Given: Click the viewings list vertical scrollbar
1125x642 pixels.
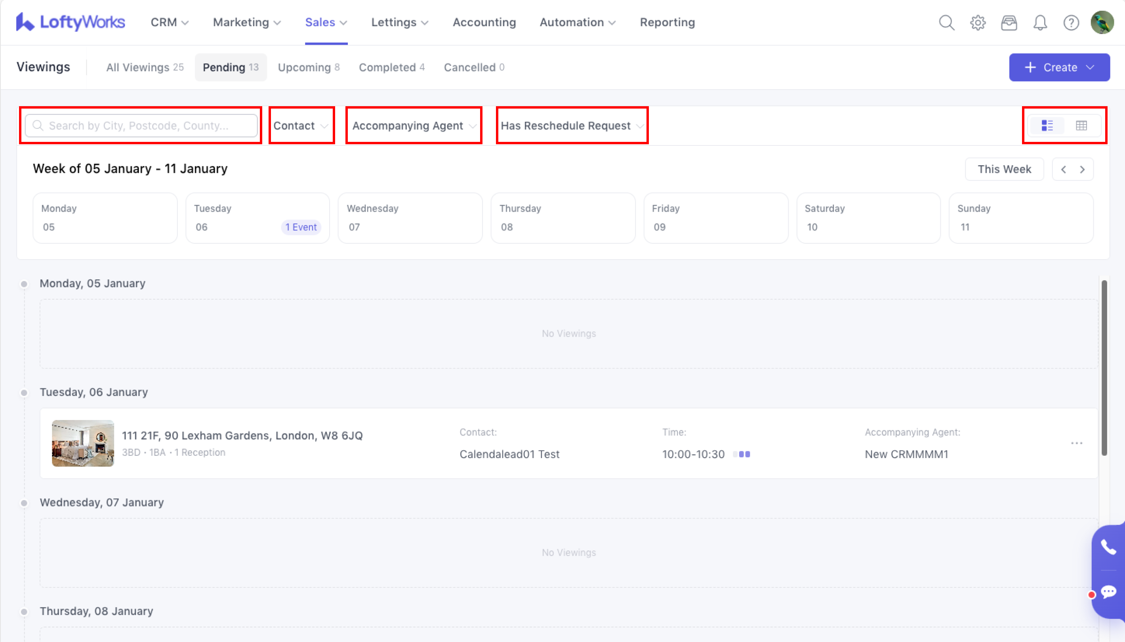Looking at the screenshot, I should point(1104,367).
